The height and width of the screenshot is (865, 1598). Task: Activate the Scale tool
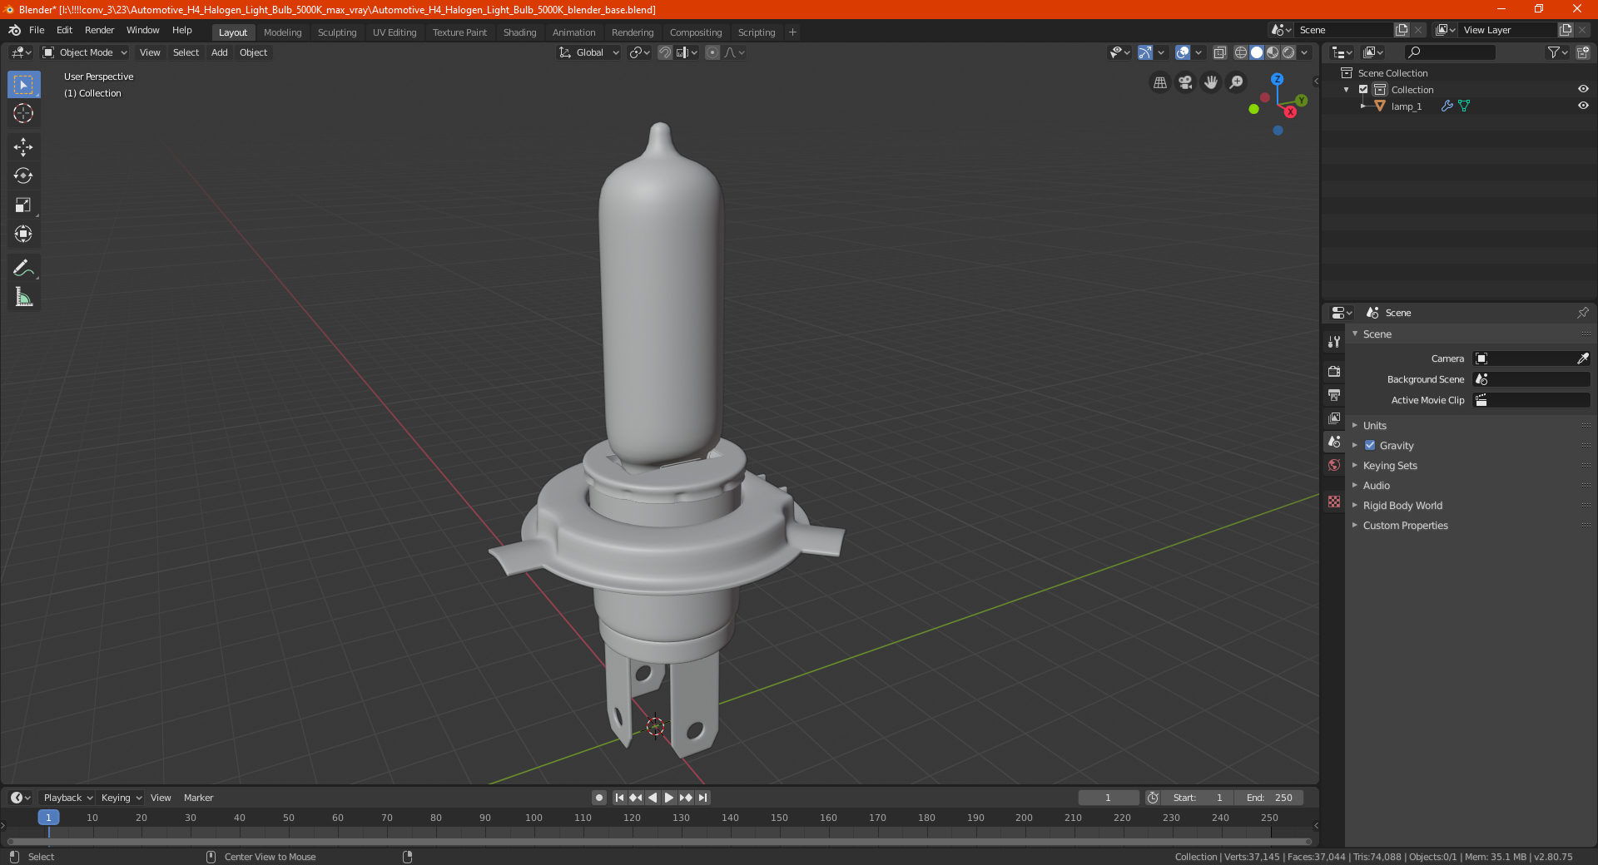(23, 205)
